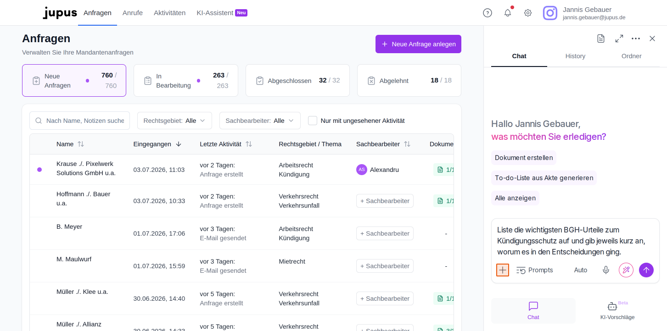This screenshot has height=331, width=667.
Task: Open the help question mark icon
Action: point(488,13)
